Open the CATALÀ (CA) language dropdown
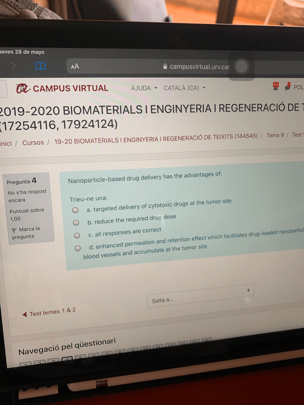 tap(185, 88)
